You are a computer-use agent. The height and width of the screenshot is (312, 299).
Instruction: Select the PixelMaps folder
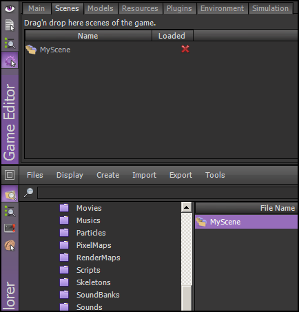coord(94,245)
